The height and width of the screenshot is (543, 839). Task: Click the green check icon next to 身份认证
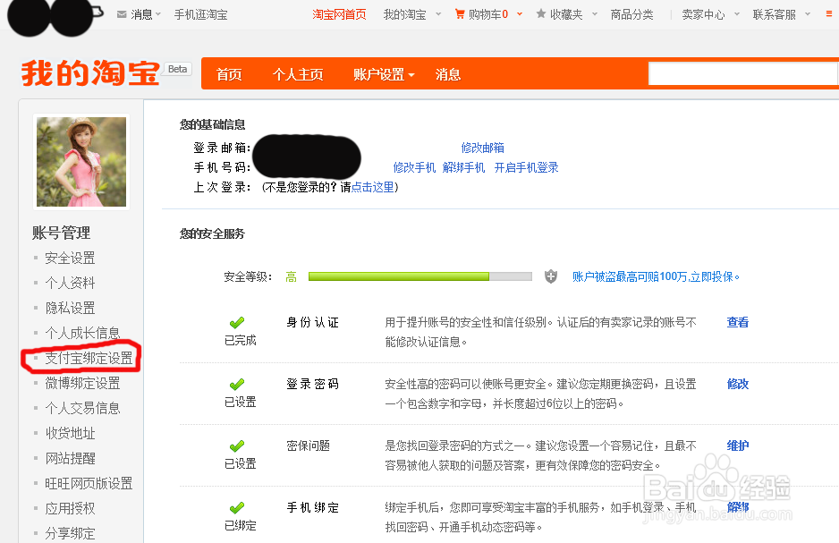coord(237,321)
